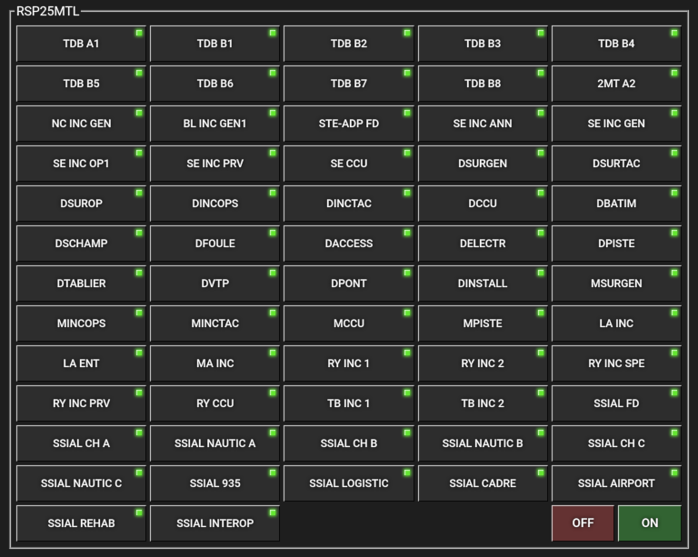Toggle TDB B3 channel
This screenshot has height=557, width=698.
tap(483, 44)
